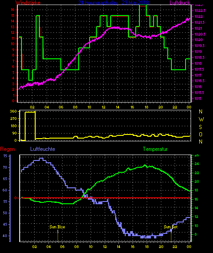
Task: Click the W compass letter
Action: (x=201, y=119)
